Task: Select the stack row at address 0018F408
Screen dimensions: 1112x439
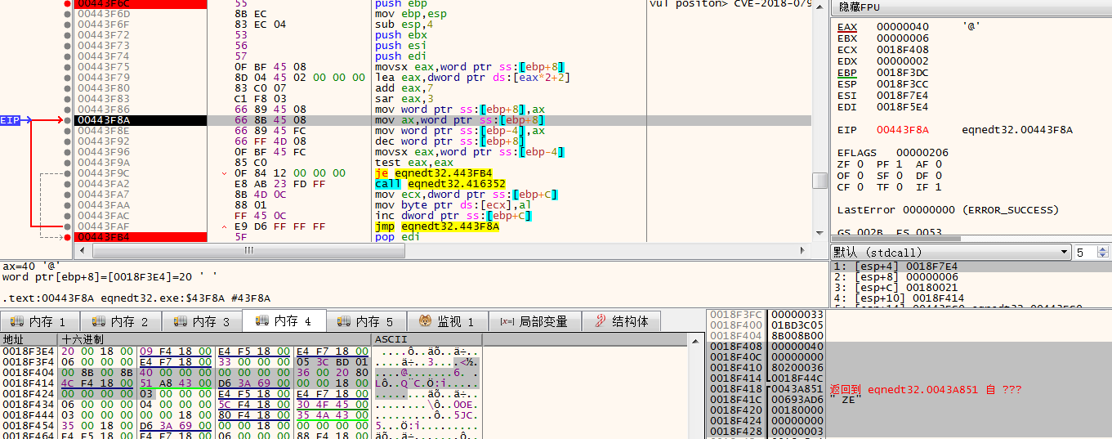Action: coord(909,347)
